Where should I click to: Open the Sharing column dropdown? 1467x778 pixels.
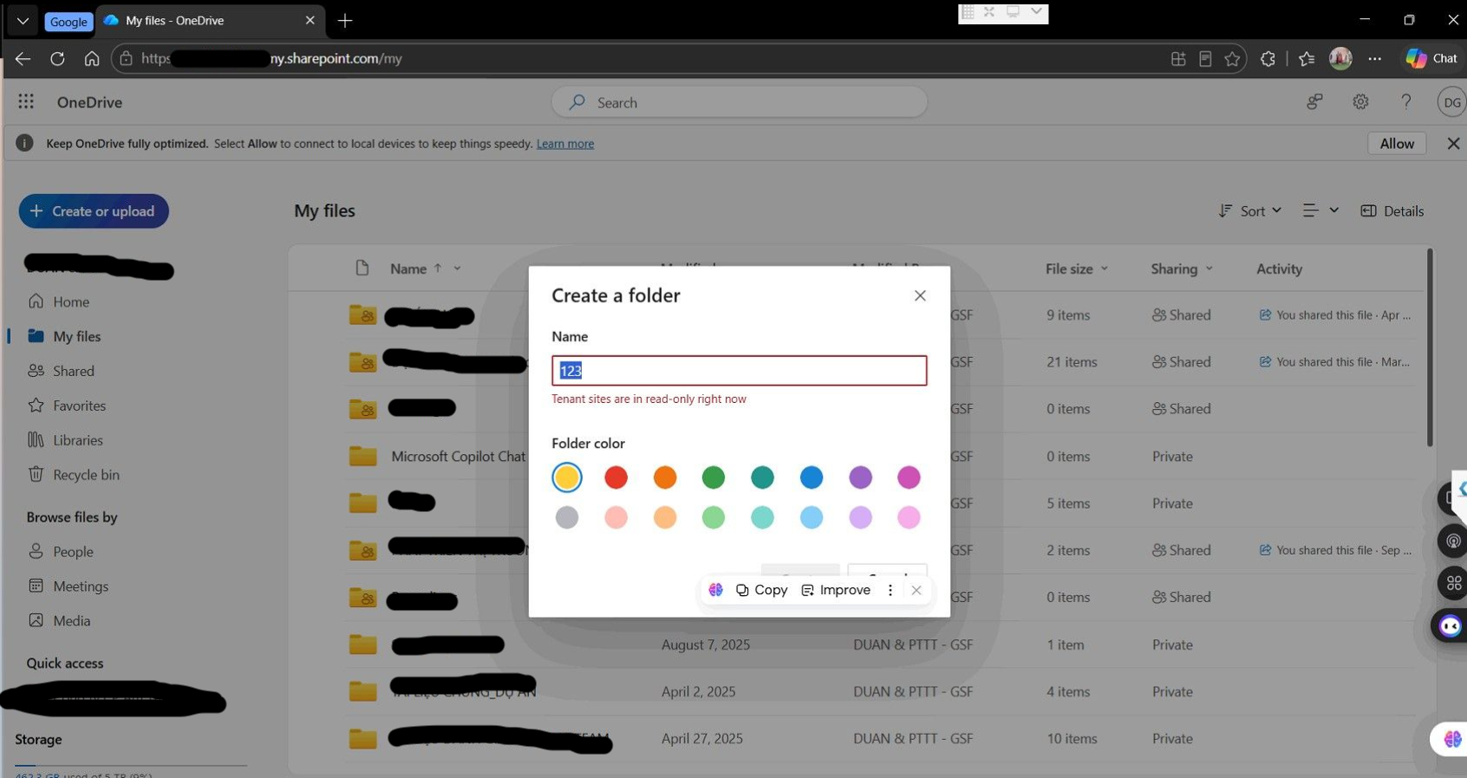[x=1209, y=269]
